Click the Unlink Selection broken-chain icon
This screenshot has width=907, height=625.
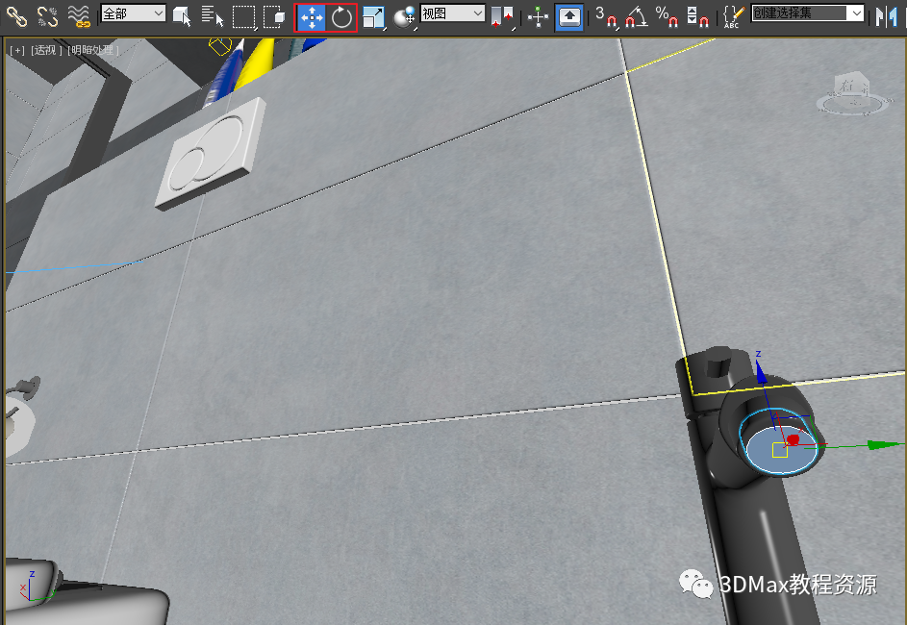(47, 16)
